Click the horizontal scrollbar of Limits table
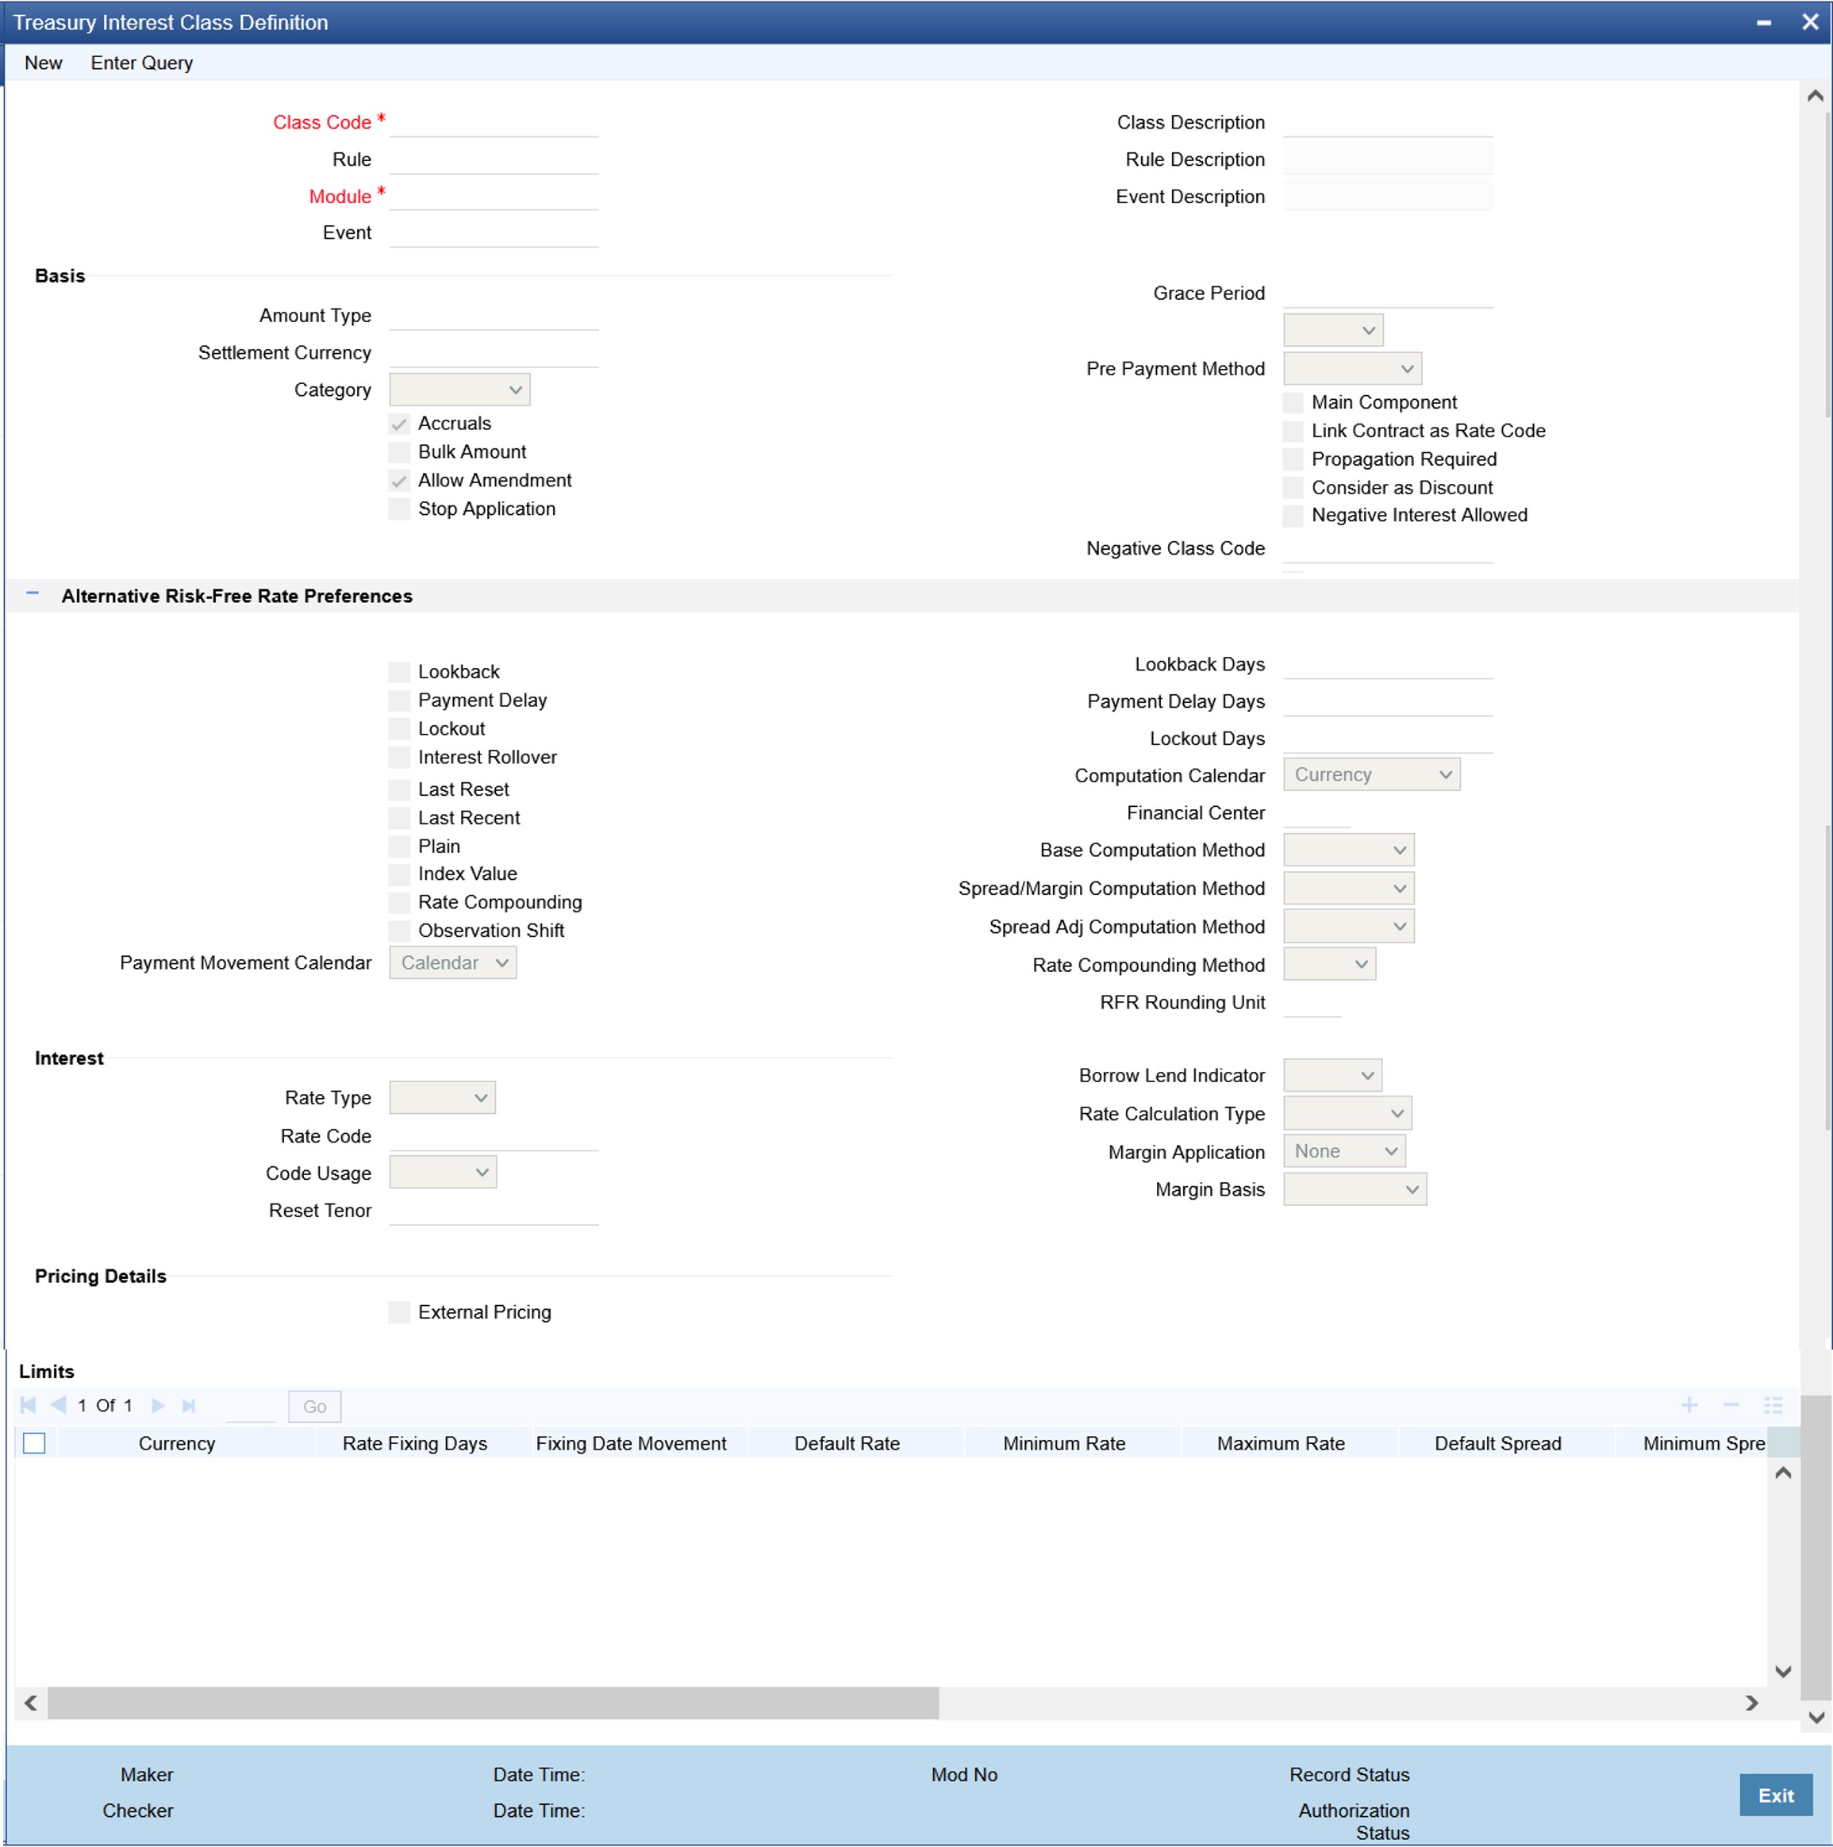Viewport: 1833px width, 1847px height. coord(493,1703)
